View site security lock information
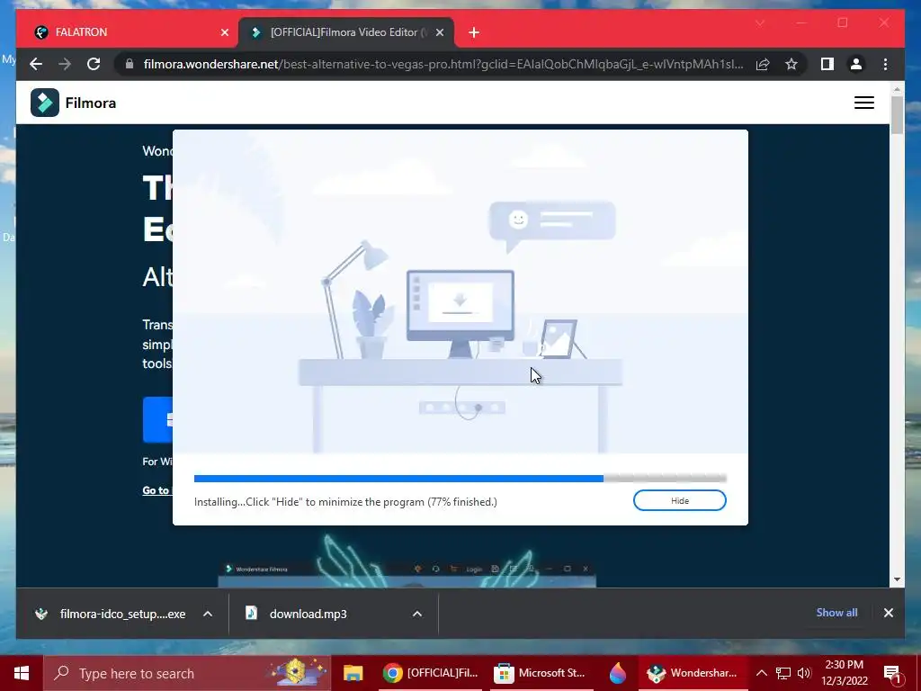Viewport: 921px width, 691px height. pos(130,64)
